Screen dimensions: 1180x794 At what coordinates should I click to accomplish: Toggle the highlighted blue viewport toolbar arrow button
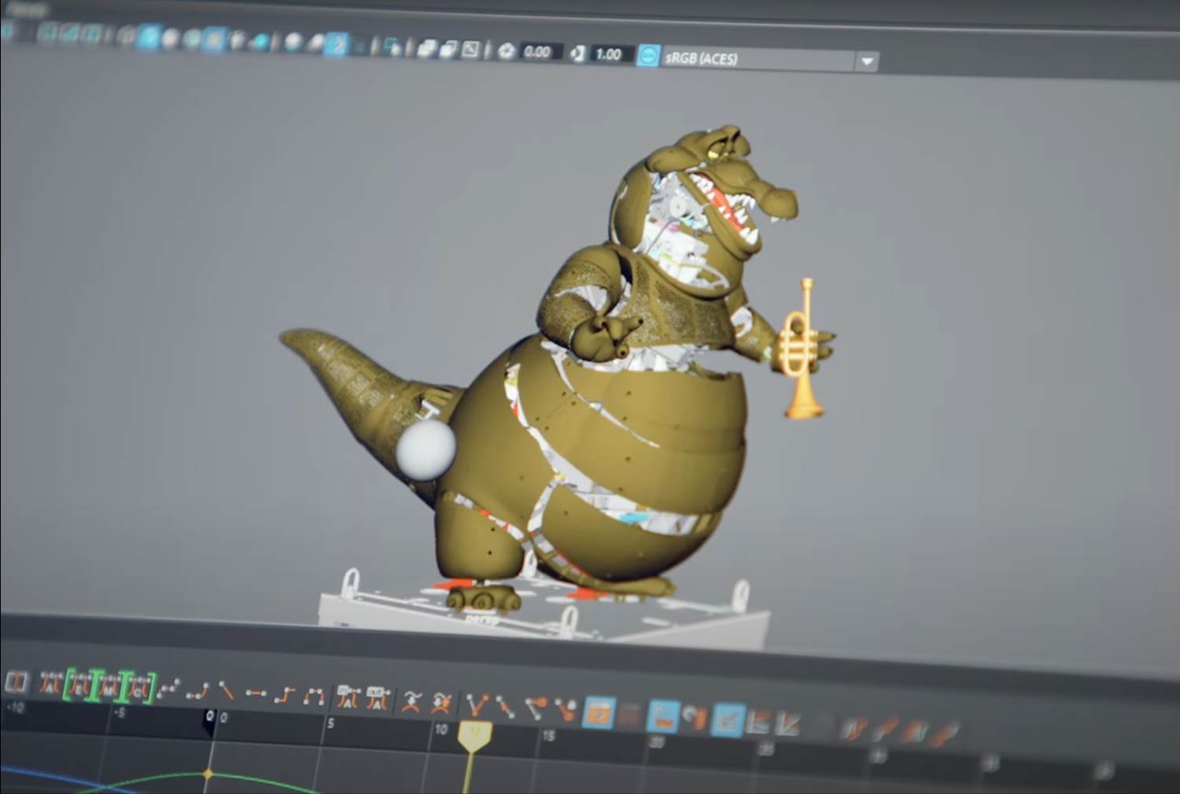[x=337, y=45]
